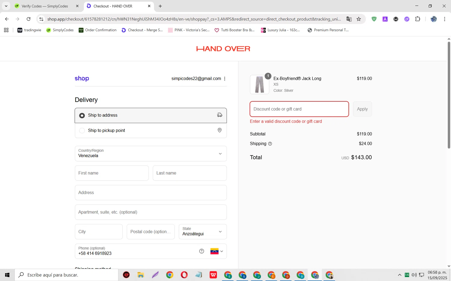The image size is (451, 281).
Task: Click the HAND OVER store logo
Action: (223, 49)
